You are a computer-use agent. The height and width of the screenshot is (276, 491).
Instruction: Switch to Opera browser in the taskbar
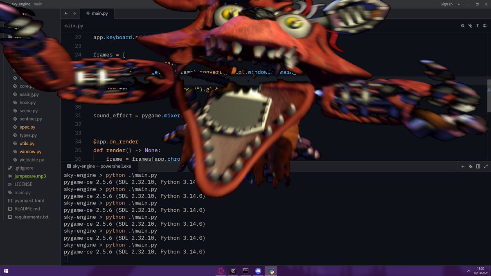point(221,271)
